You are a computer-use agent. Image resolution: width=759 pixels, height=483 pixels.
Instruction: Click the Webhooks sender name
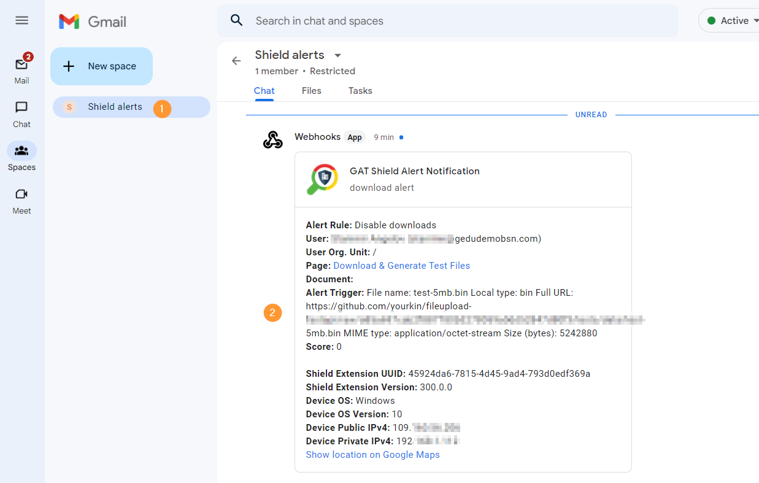[317, 137]
